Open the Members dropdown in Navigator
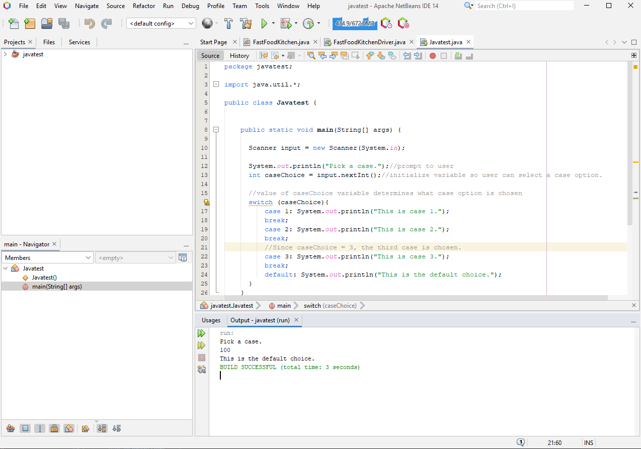Viewport: 641px width, 449px height. tap(47, 257)
